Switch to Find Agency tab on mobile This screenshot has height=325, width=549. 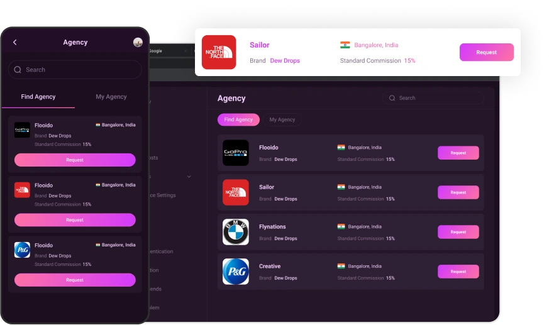[x=38, y=97]
